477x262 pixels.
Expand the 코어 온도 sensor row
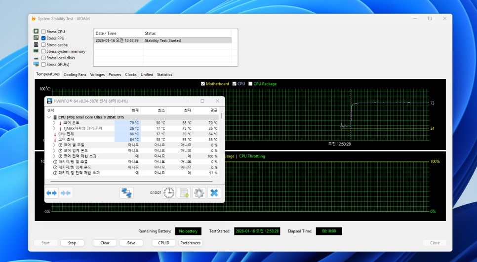[54, 123]
